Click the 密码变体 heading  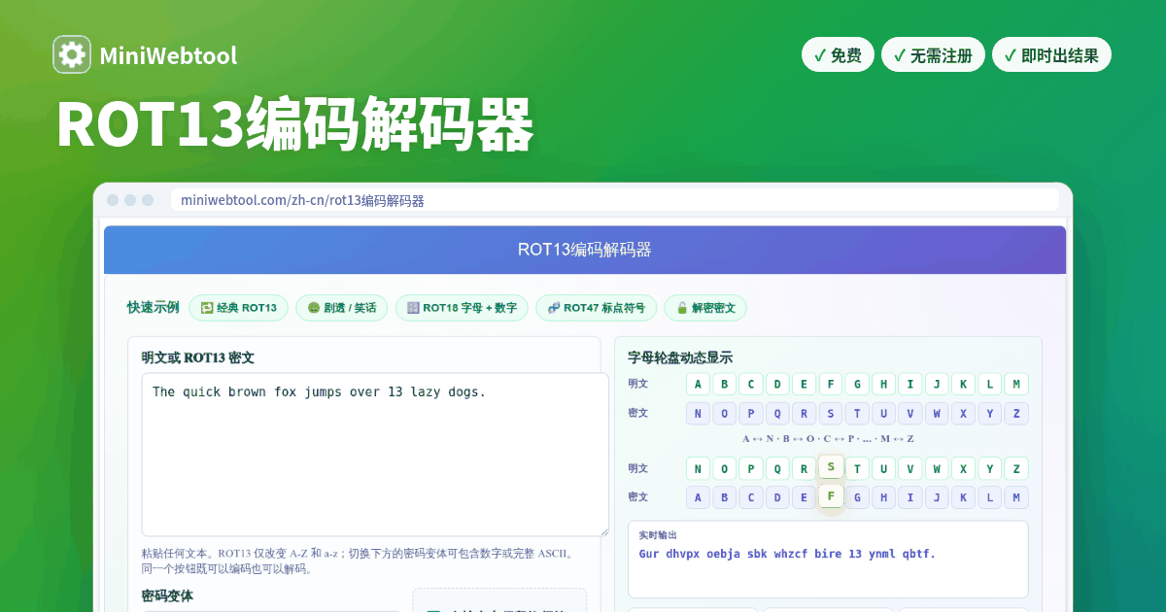coord(167,595)
